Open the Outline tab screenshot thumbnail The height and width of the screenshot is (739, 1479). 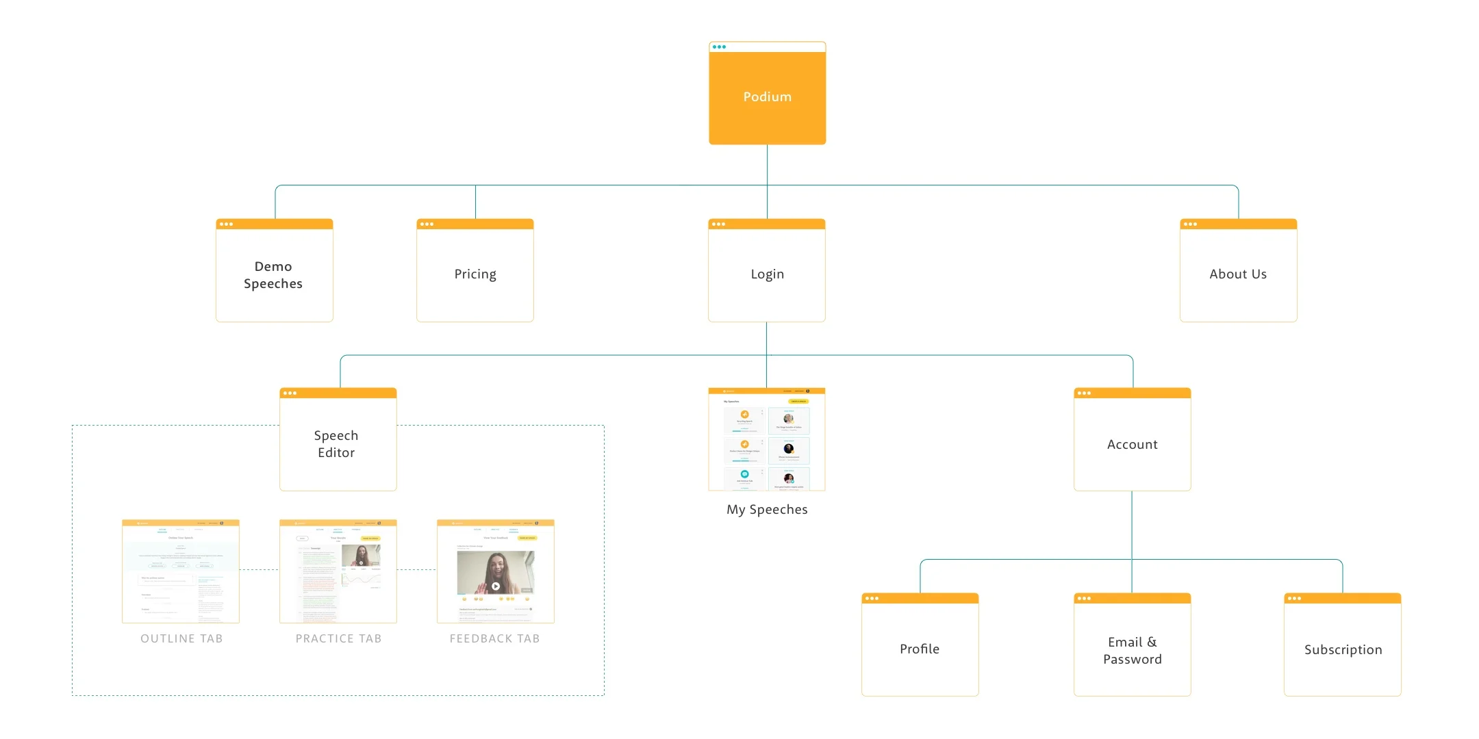tap(181, 571)
